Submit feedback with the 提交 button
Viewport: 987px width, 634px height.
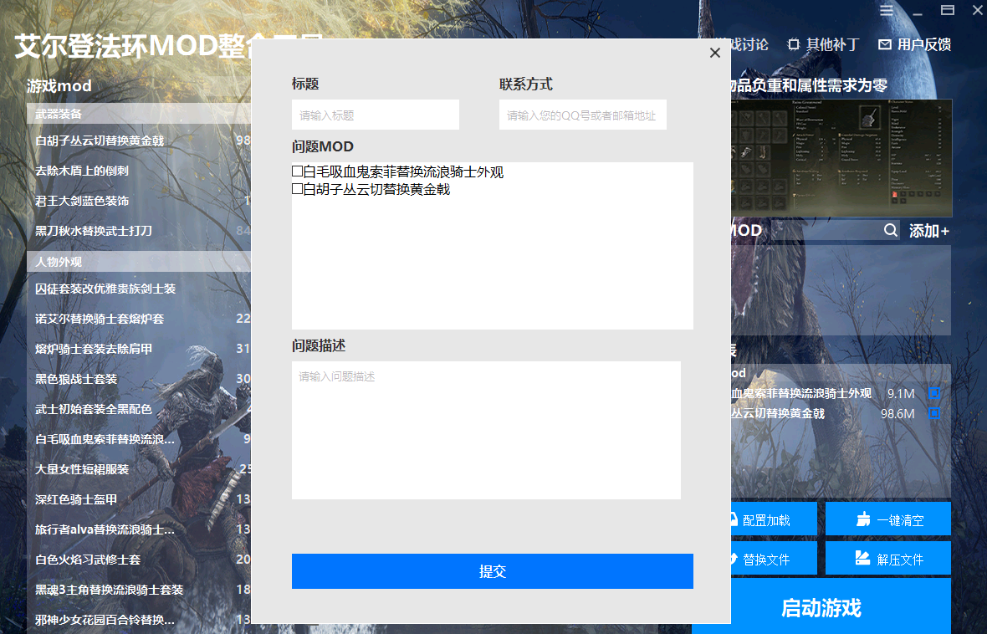click(492, 571)
